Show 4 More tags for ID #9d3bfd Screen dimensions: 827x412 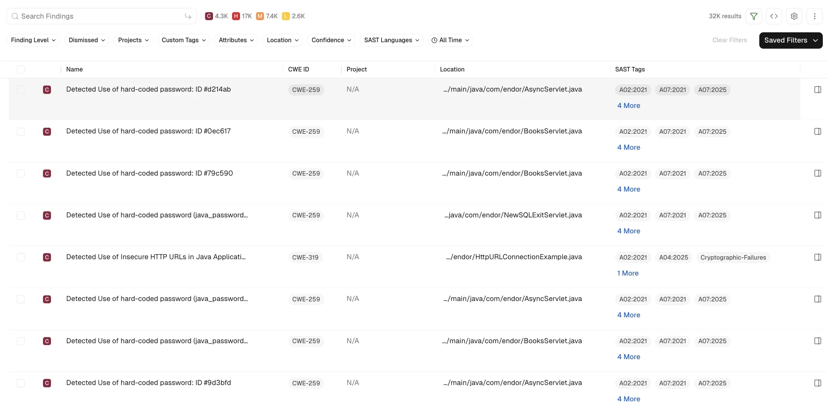tap(628, 399)
